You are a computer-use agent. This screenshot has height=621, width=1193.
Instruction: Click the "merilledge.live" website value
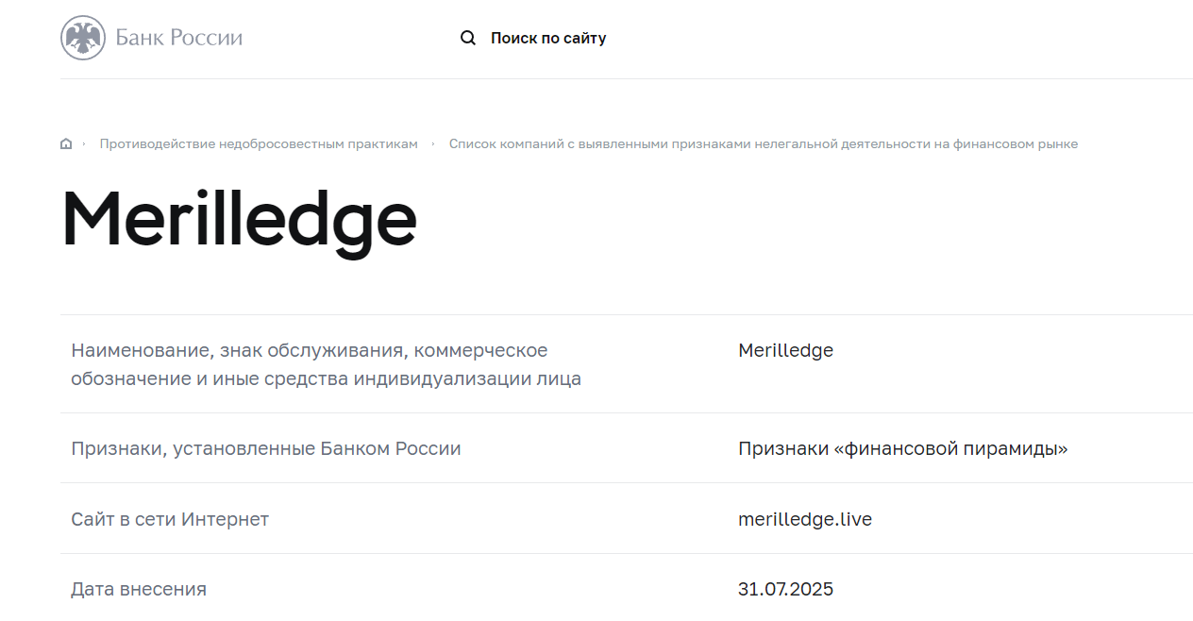tap(805, 519)
